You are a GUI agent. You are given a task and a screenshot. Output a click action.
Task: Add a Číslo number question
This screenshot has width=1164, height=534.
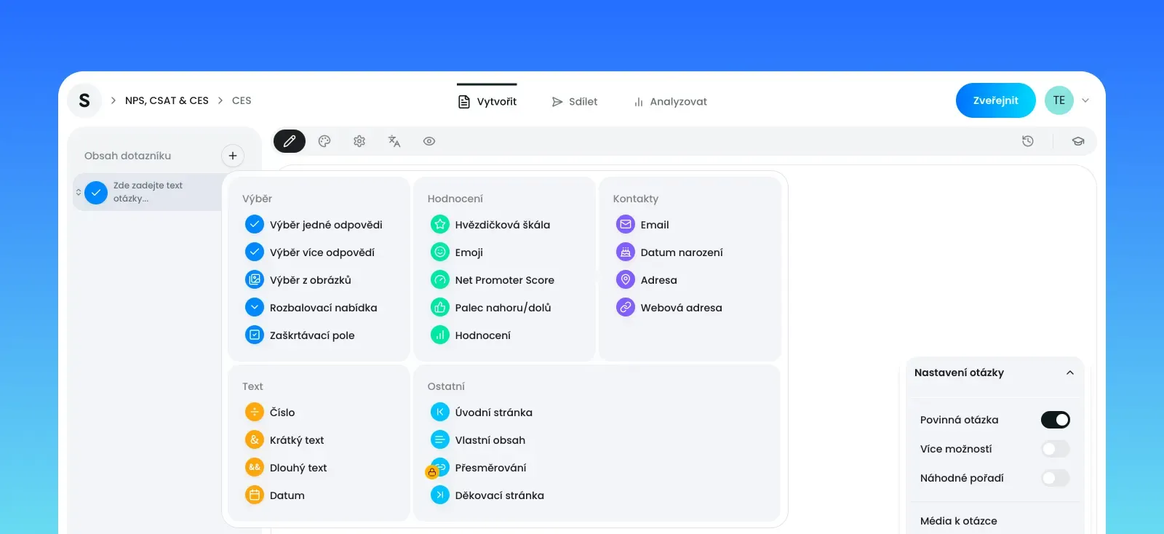point(271,412)
